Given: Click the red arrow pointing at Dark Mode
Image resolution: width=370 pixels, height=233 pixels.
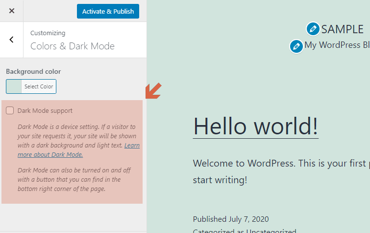Looking at the screenshot, I should tap(153, 91).
